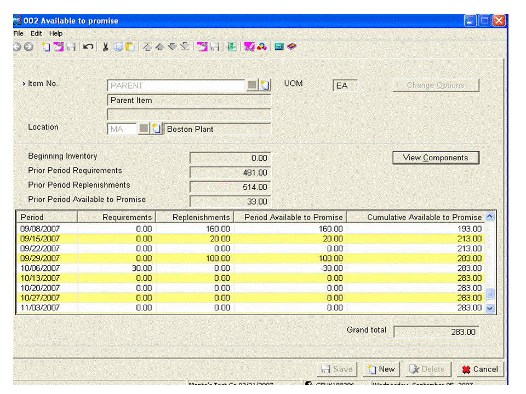Click the View Components button
This screenshot has height=394, width=526.
point(436,158)
